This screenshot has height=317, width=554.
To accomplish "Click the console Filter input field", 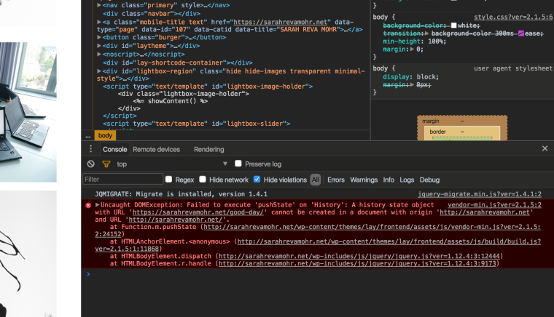I will tap(122, 180).
